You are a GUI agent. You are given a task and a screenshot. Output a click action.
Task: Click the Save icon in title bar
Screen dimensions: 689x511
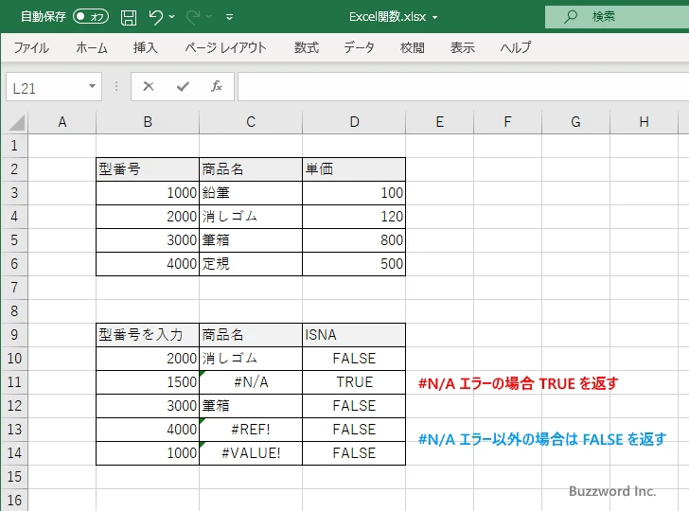(x=129, y=17)
